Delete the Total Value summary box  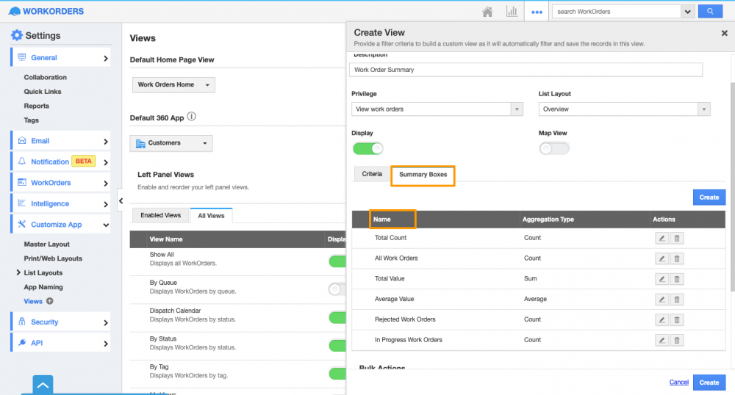point(678,279)
